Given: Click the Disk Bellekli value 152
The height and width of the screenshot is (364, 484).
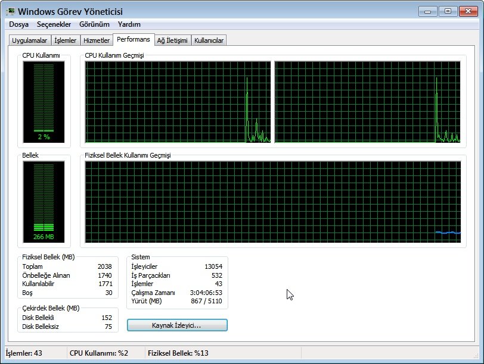Looking at the screenshot, I should 107,318.
